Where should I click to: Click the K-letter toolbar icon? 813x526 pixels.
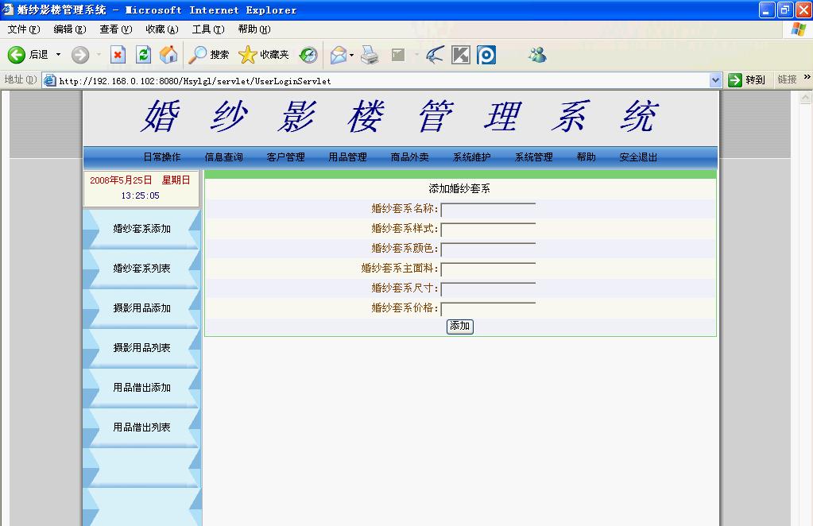(x=460, y=54)
